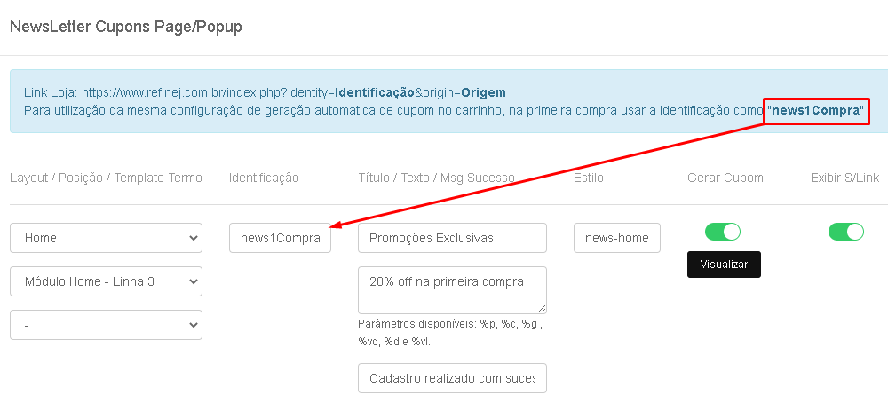
Task: Click the highlighted news1Compra text in the banner
Action: click(815, 110)
